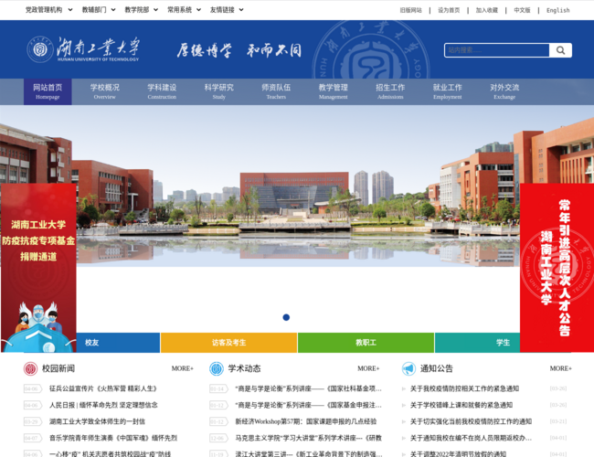The width and height of the screenshot is (594, 457).
Task: Click 设为首页 link
Action: tap(449, 10)
